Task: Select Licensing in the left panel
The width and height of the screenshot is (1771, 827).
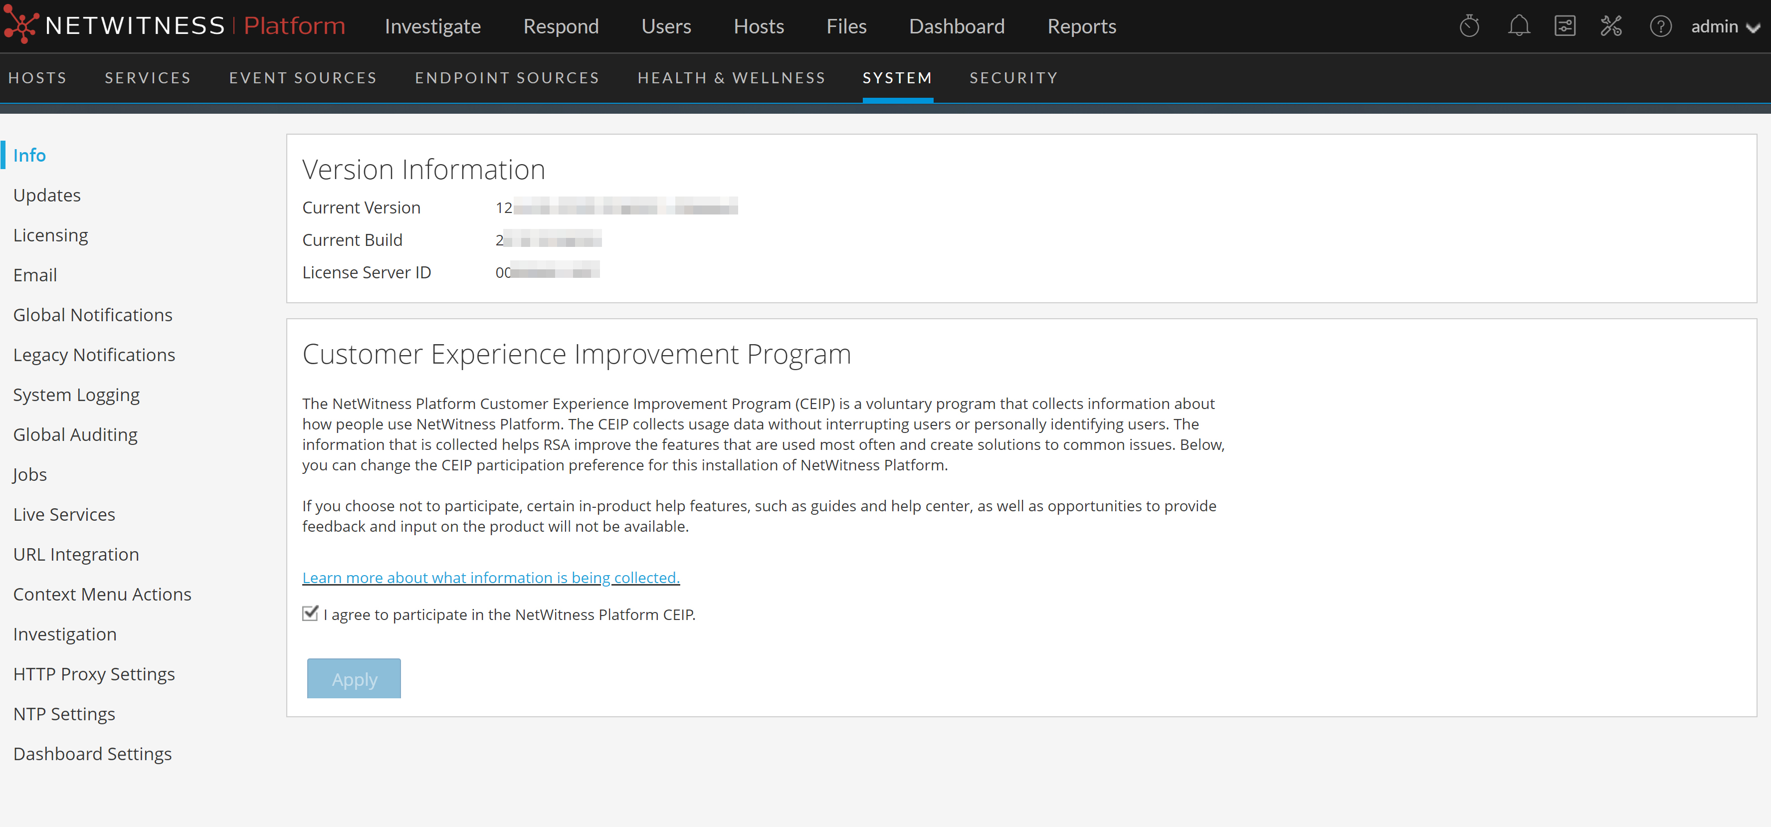Action: pos(50,234)
